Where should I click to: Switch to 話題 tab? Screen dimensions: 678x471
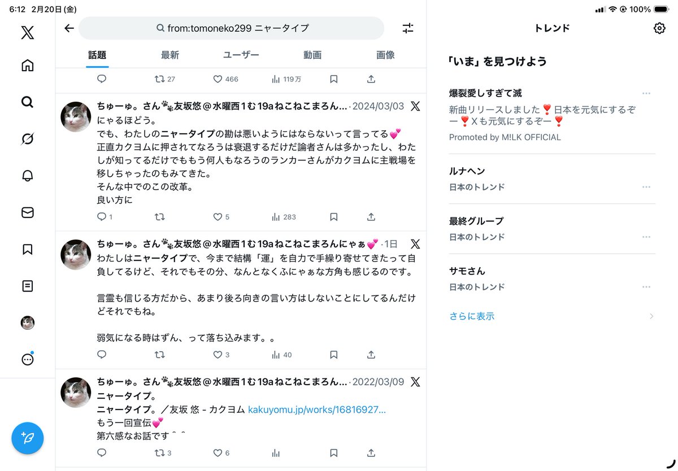(97, 55)
